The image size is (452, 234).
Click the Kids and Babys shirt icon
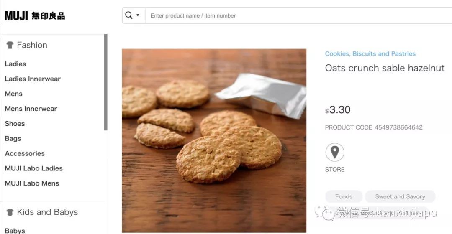(x=10, y=212)
